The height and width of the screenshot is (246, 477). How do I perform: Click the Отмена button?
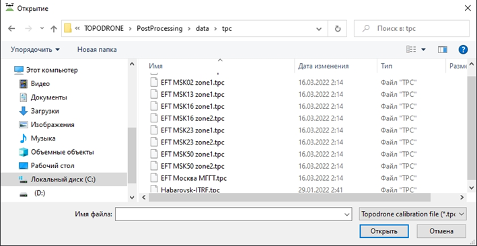pyautogui.click(x=441, y=231)
